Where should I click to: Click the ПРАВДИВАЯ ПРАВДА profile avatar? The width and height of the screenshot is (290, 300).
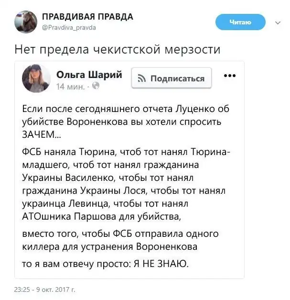point(26,22)
